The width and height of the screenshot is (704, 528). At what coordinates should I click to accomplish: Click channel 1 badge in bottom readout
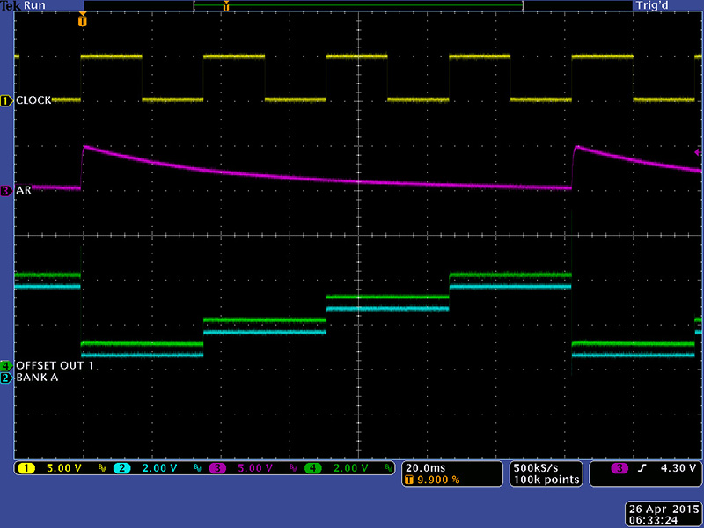27,468
